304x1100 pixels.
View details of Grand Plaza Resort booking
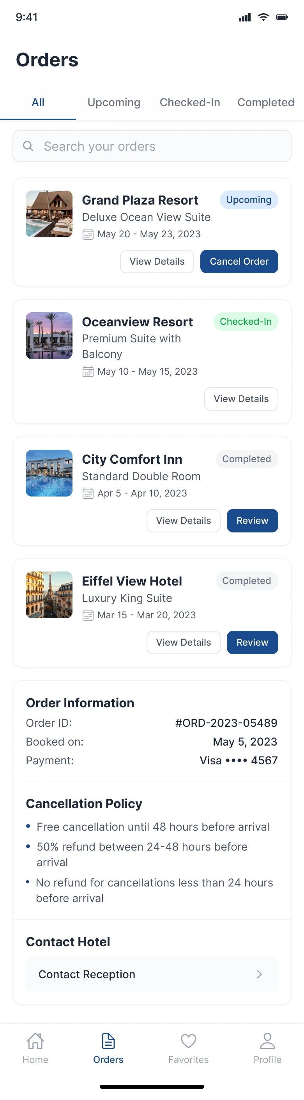(x=157, y=261)
